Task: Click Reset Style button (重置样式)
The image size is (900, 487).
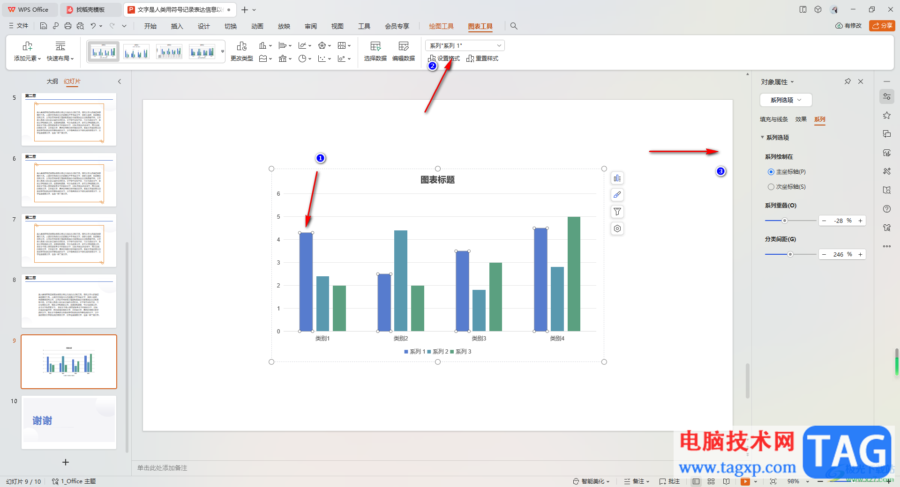Action: click(x=482, y=59)
